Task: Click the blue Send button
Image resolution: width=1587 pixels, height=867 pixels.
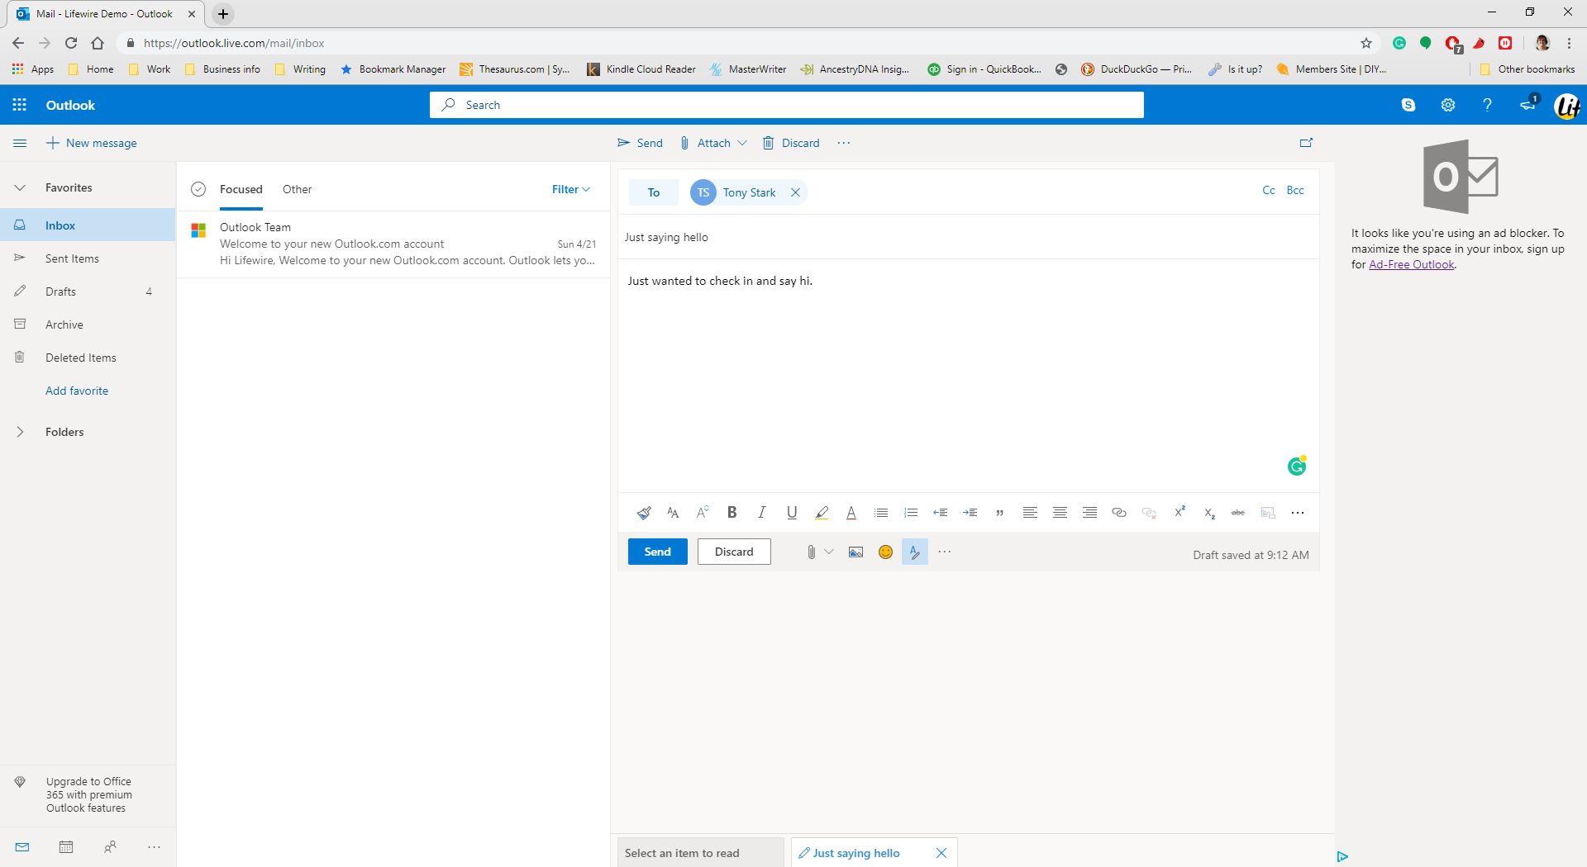Action: pos(657,552)
